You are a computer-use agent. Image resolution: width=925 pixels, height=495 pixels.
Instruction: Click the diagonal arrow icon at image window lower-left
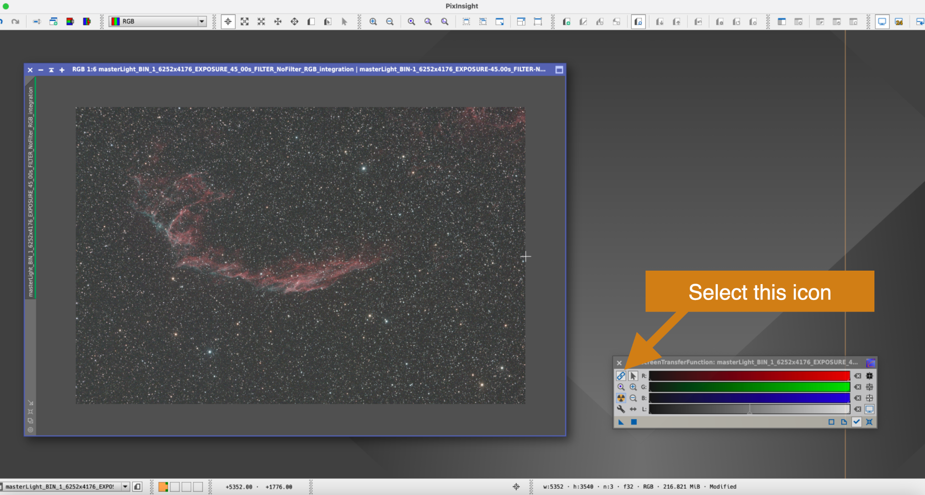click(x=30, y=403)
